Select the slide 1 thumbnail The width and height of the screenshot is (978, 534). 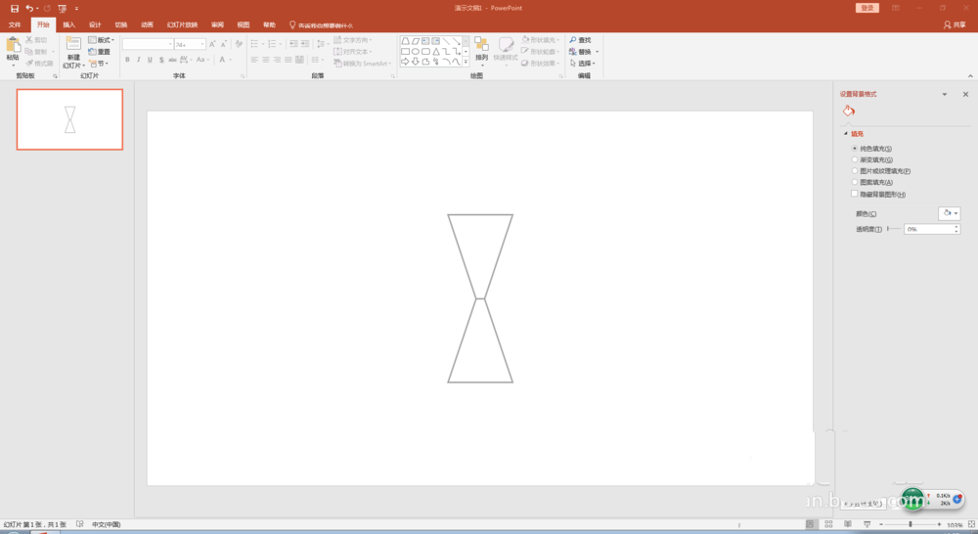69,119
